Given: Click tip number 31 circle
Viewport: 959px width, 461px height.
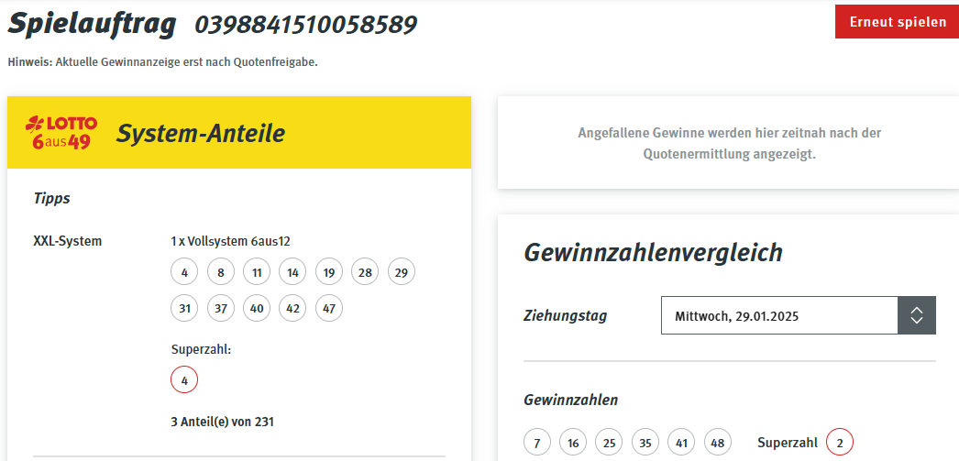Looking at the screenshot, I should coord(184,309).
